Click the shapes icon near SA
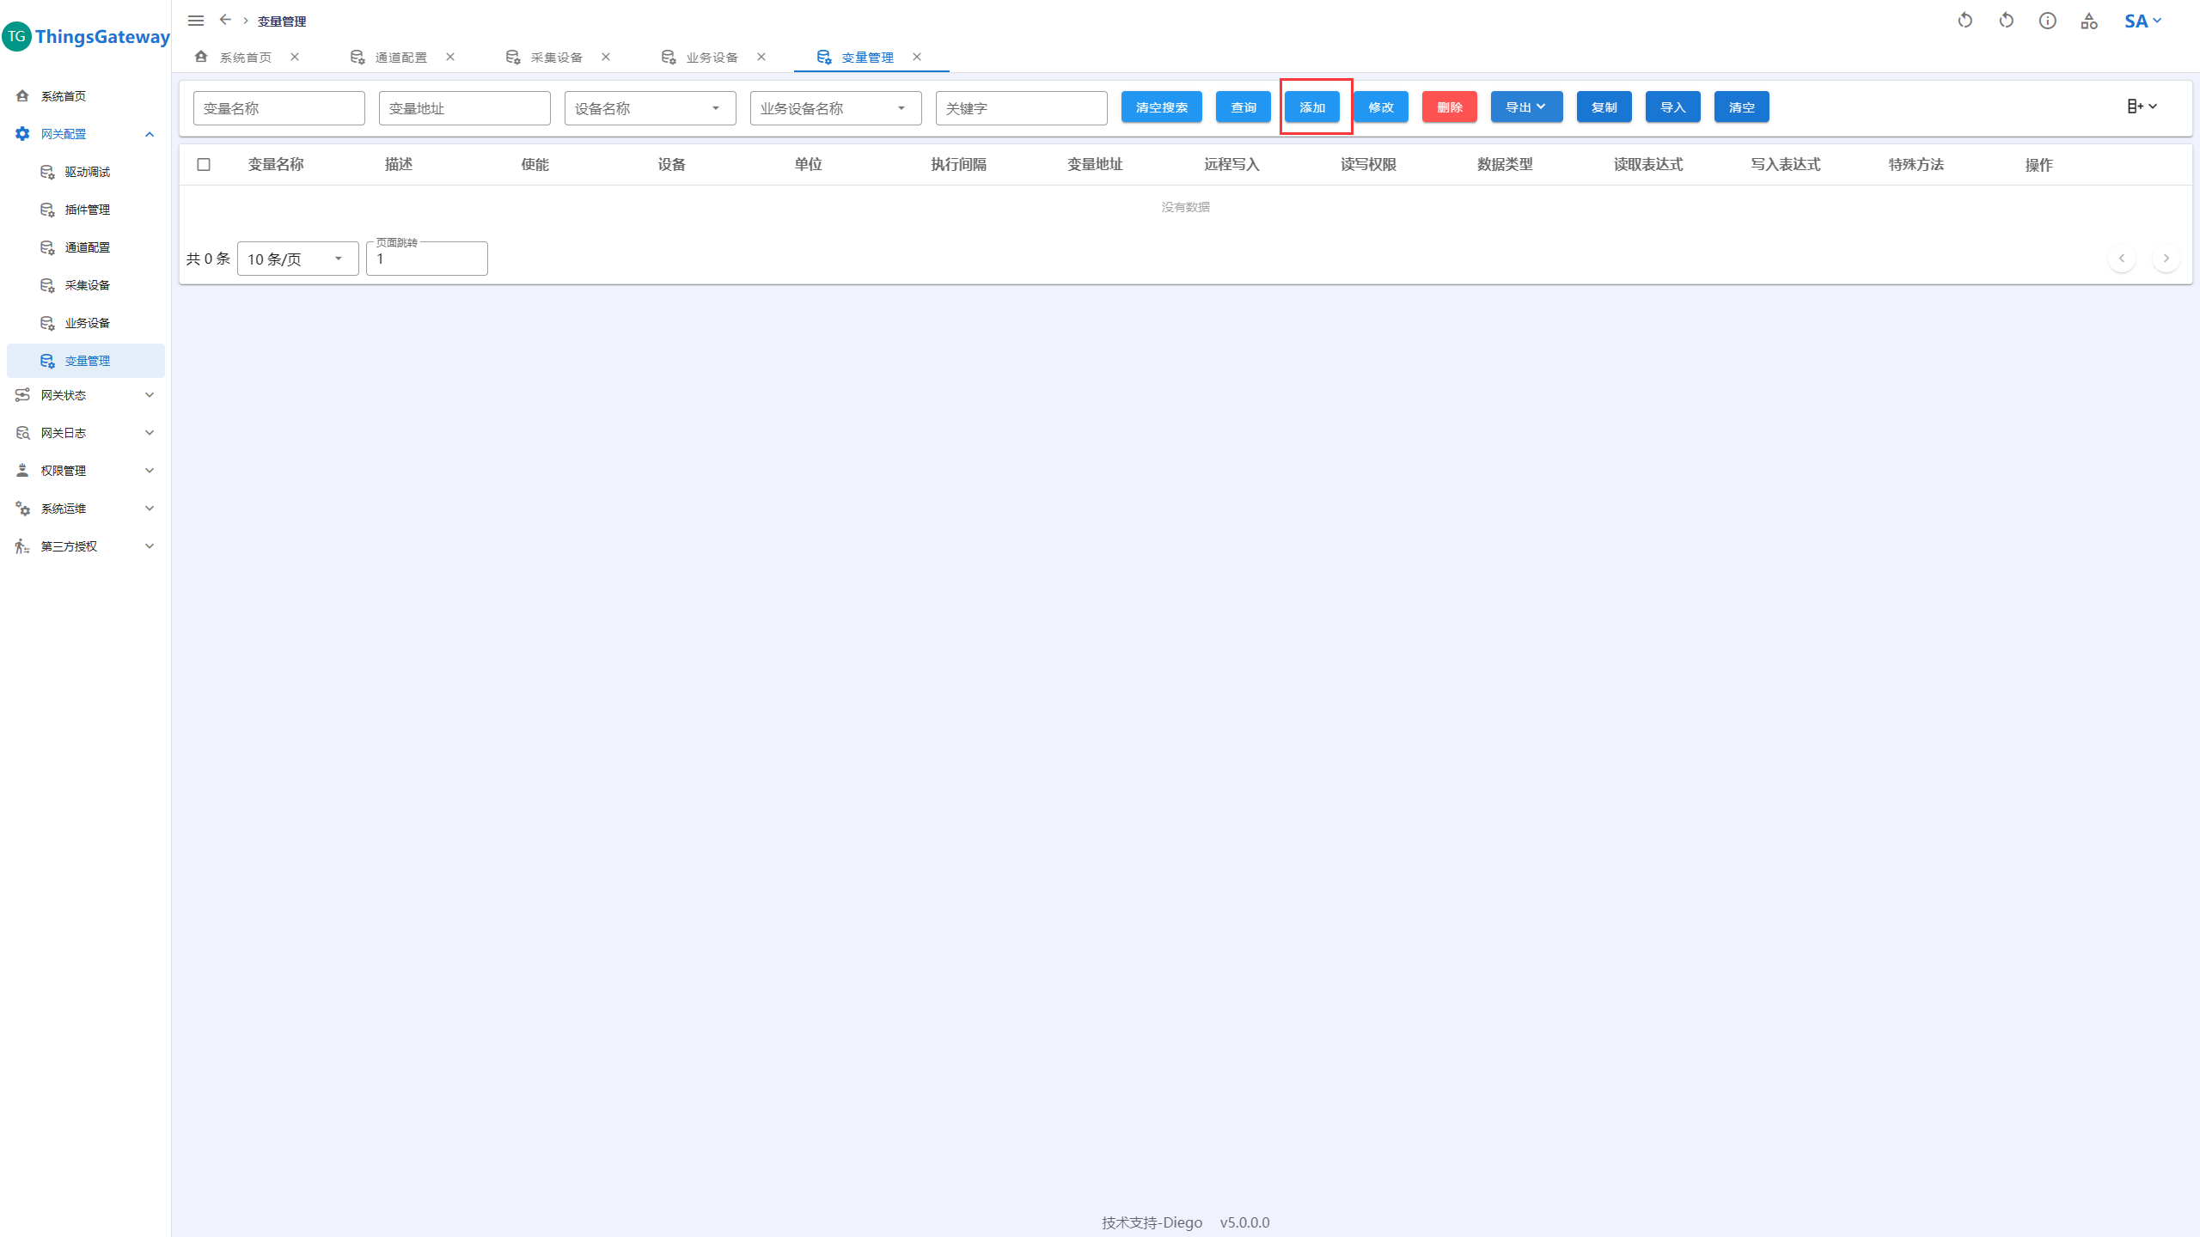The height and width of the screenshot is (1237, 2200). pos(2089,21)
